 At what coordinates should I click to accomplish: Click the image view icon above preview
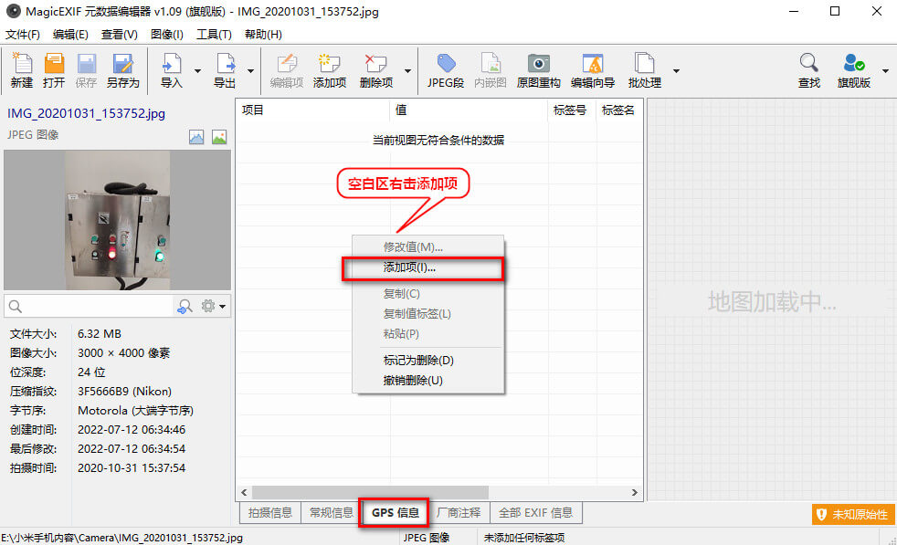(x=219, y=137)
